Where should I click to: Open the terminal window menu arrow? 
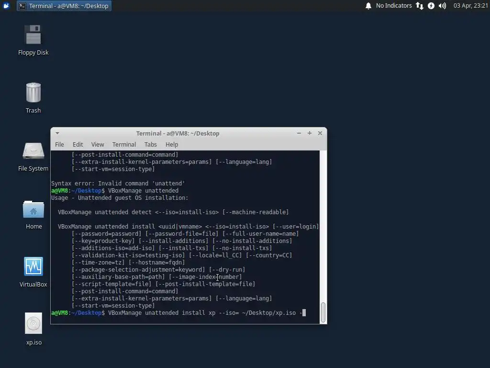pyautogui.click(x=57, y=133)
